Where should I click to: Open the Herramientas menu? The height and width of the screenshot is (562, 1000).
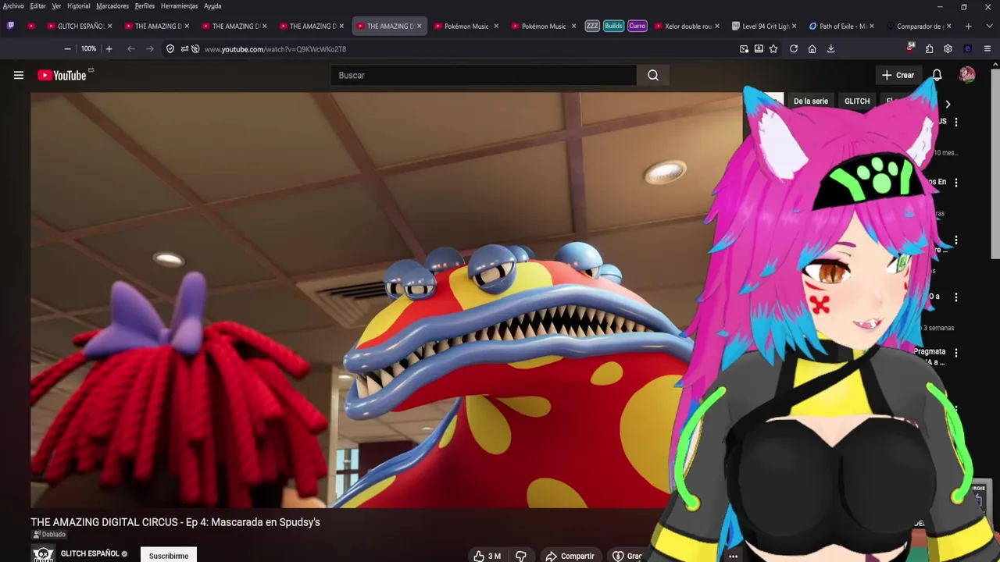click(179, 5)
